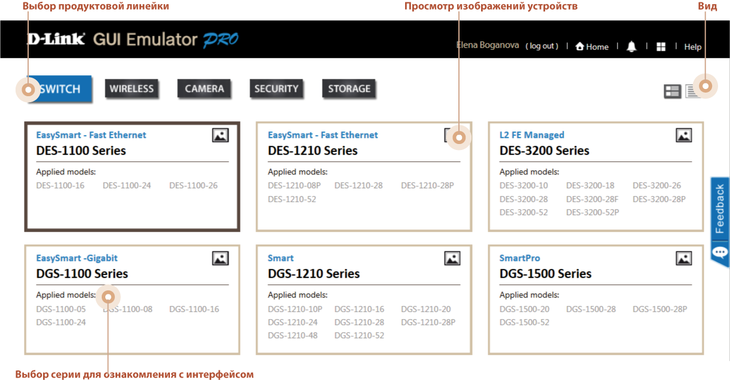Click the Home icon in the header

[592, 46]
